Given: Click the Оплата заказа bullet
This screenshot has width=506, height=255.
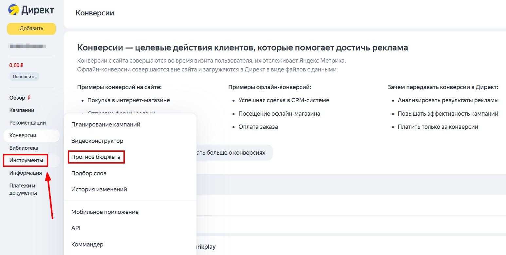Looking at the screenshot, I should (258, 127).
